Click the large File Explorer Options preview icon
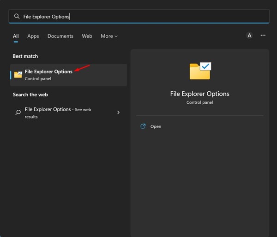This screenshot has height=237, width=277. click(x=200, y=71)
